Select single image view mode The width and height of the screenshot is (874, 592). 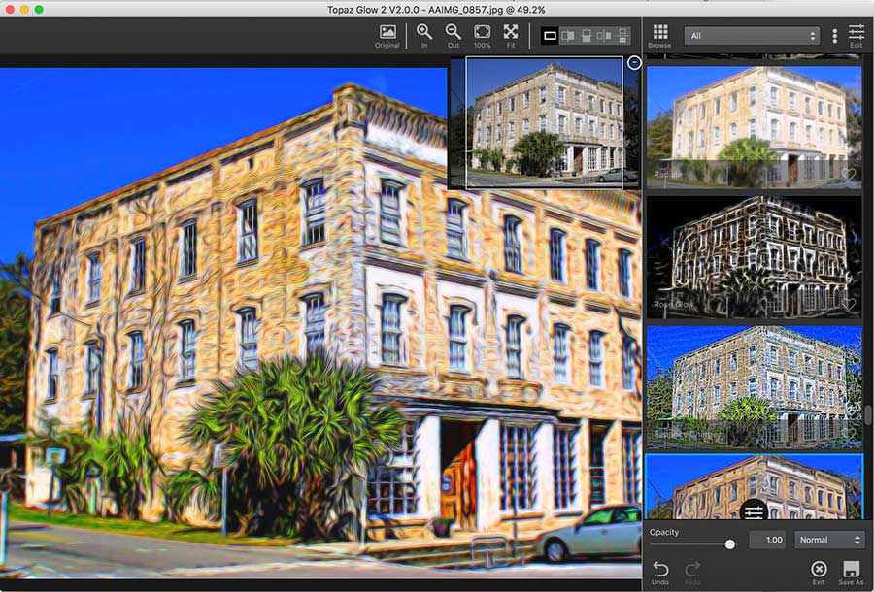pyautogui.click(x=550, y=36)
